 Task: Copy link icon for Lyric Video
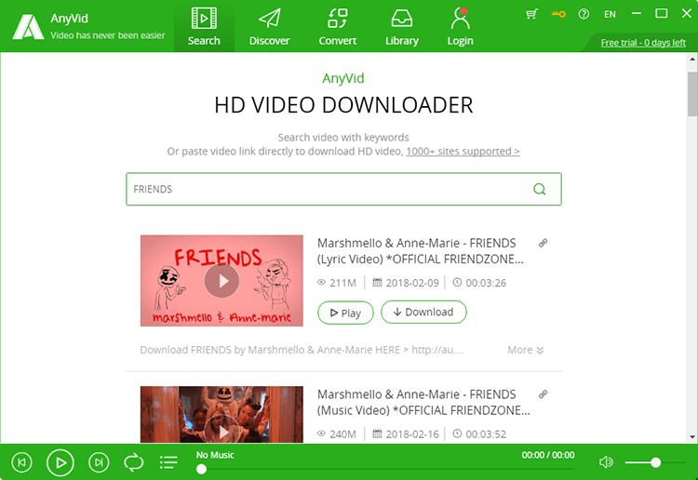tap(543, 243)
